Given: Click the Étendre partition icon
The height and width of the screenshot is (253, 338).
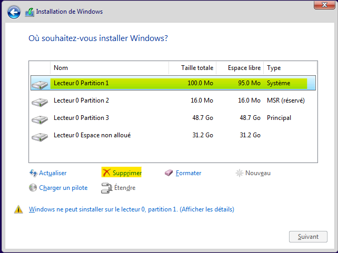Looking at the screenshot, I should click(106, 188).
